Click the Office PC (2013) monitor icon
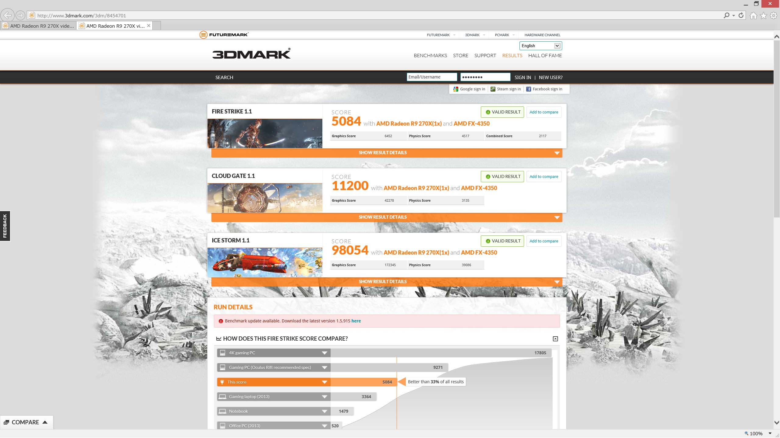Viewport: 780px width, 438px height. tap(222, 426)
